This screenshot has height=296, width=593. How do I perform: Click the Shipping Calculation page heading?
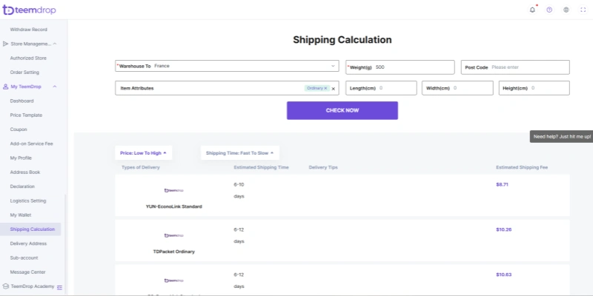click(342, 40)
